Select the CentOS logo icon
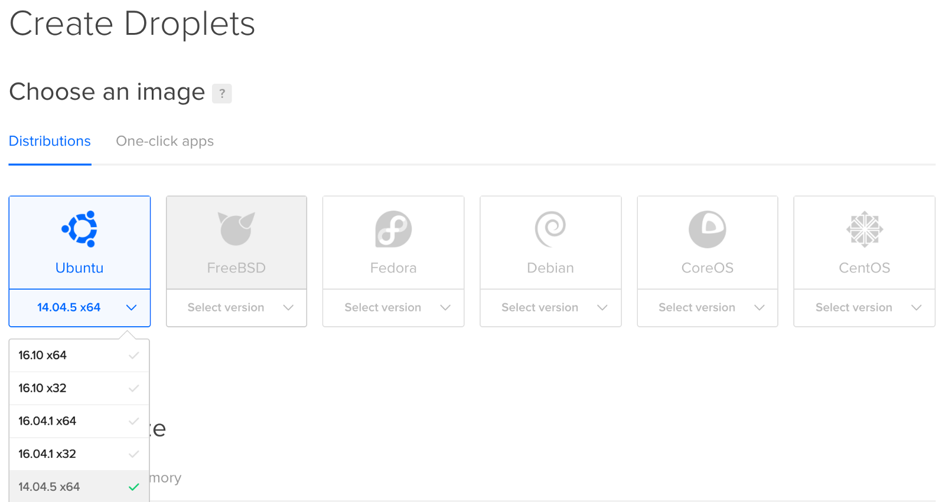This screenshot has width=945, height=502. (864, 229)
